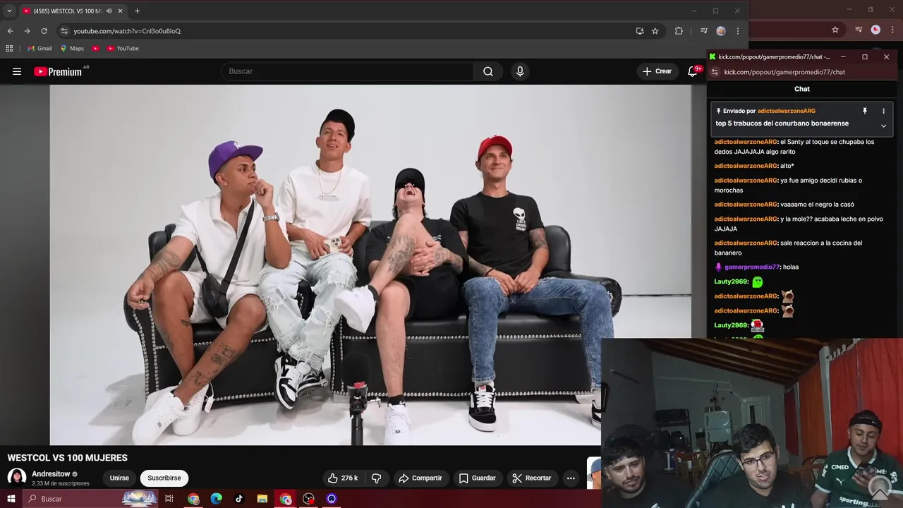
Task: Open the Andresitow channel avatar
Action: pos(17,478)
